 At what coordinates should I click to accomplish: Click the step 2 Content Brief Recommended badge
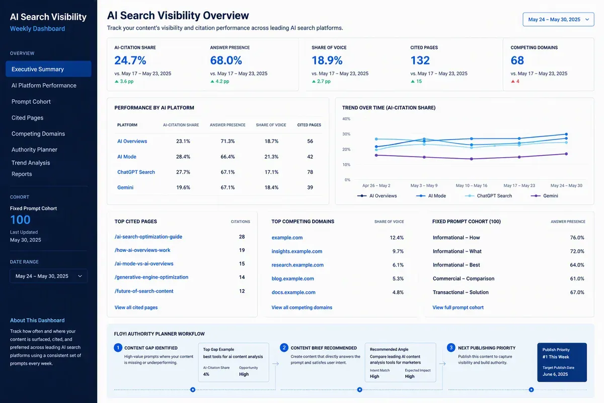click(284, 348)
